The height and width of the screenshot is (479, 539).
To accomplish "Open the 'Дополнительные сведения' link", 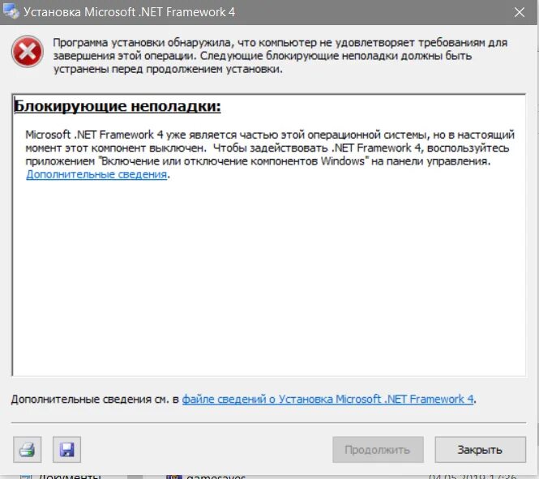I will [96, 174].
